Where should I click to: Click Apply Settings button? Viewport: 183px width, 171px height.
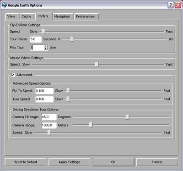tap(69, 162)
